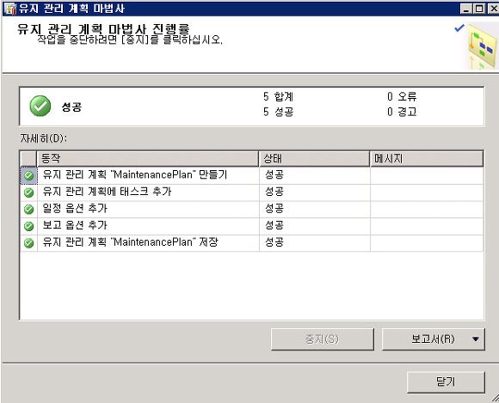Maximize the wizard window
This screenshot has width=499, height=403.
(479, 9)
